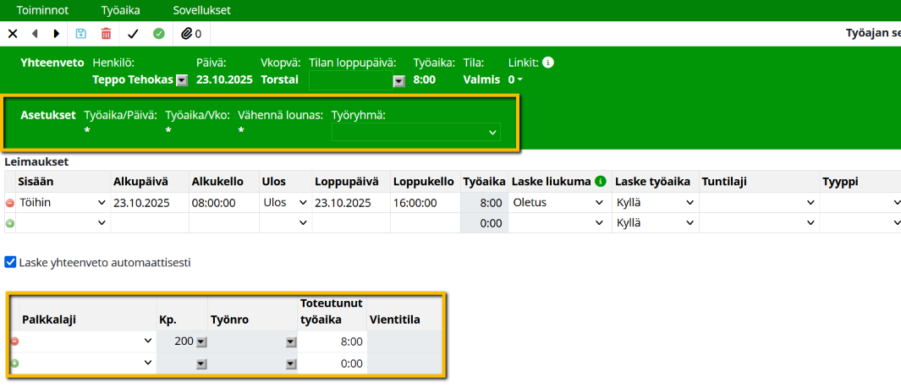Click the red trash delete icon

106,34
